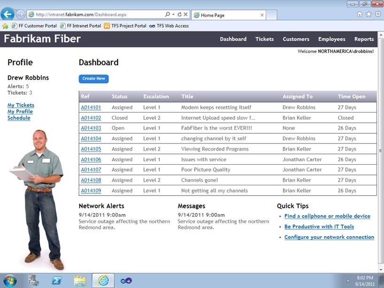Open ticket A014103

91,128
